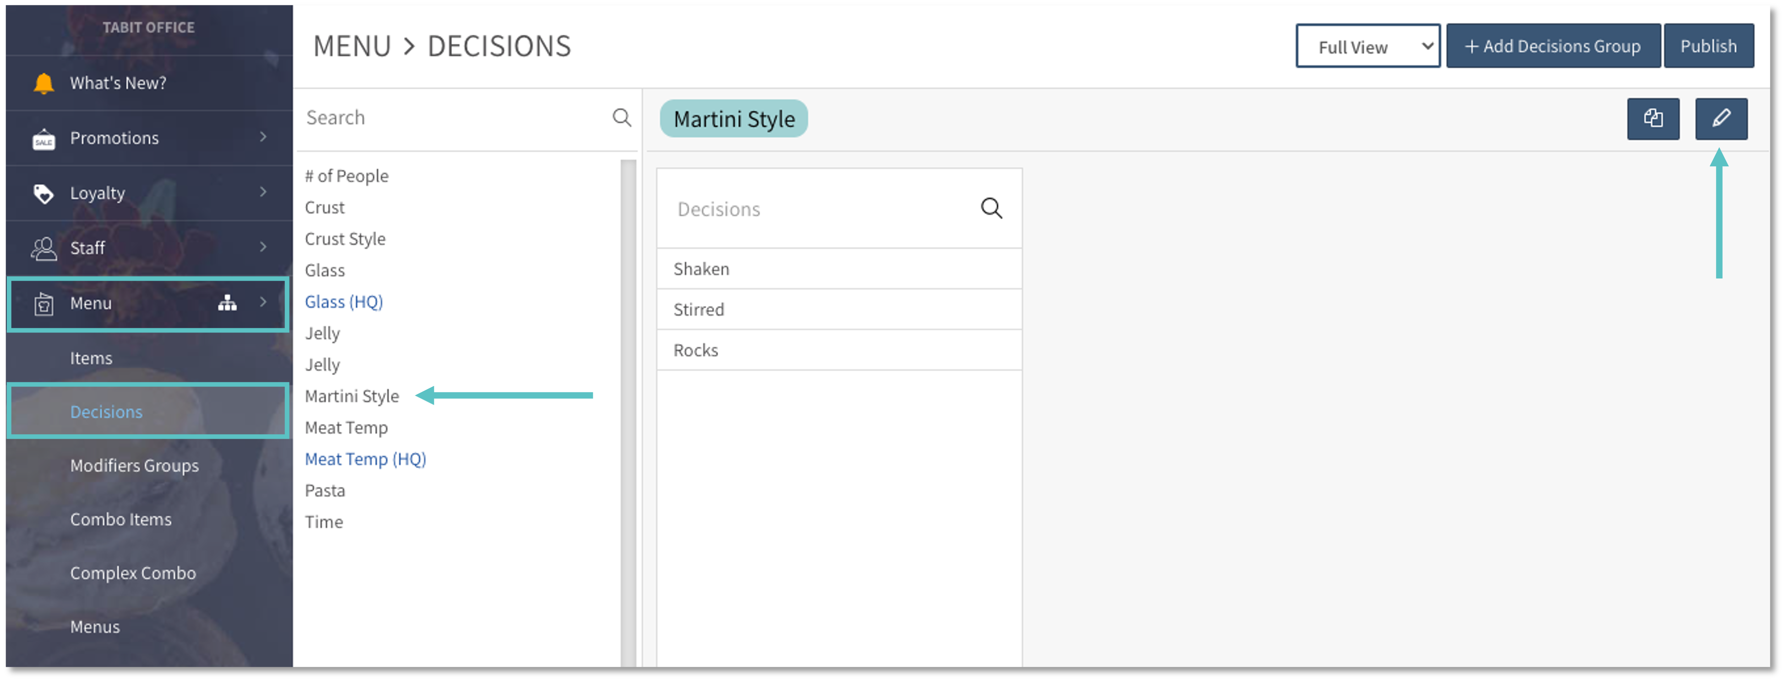The height and width of the screenshot is (682, 1784).
Task: Click the group list search magnifier icon
Action: [621, 118]
